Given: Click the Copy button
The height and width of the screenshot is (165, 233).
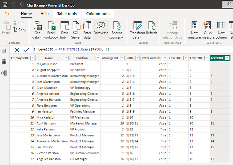Looking at the screenshot, I should pos(19,30).
